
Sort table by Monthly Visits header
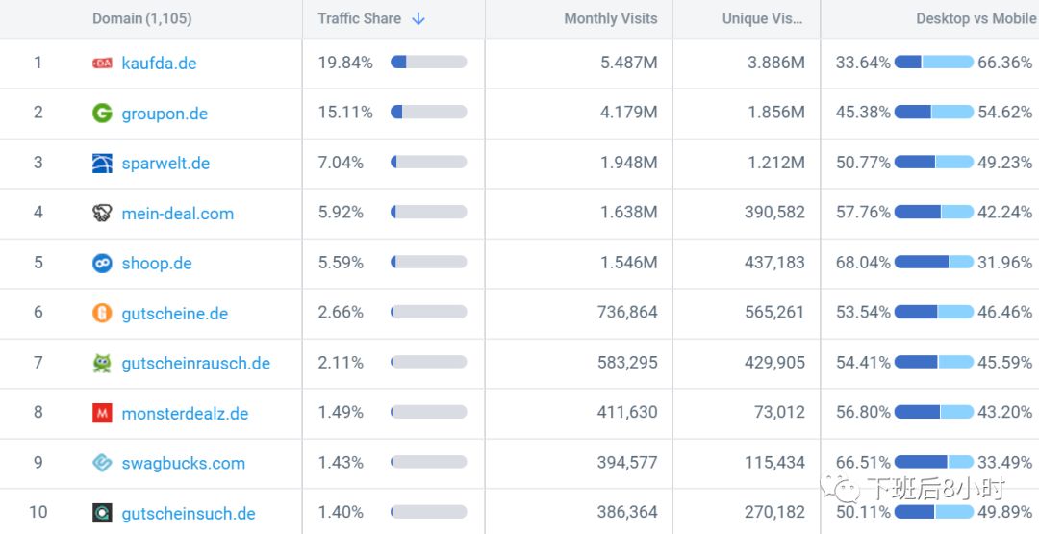[x=610, y=19]
